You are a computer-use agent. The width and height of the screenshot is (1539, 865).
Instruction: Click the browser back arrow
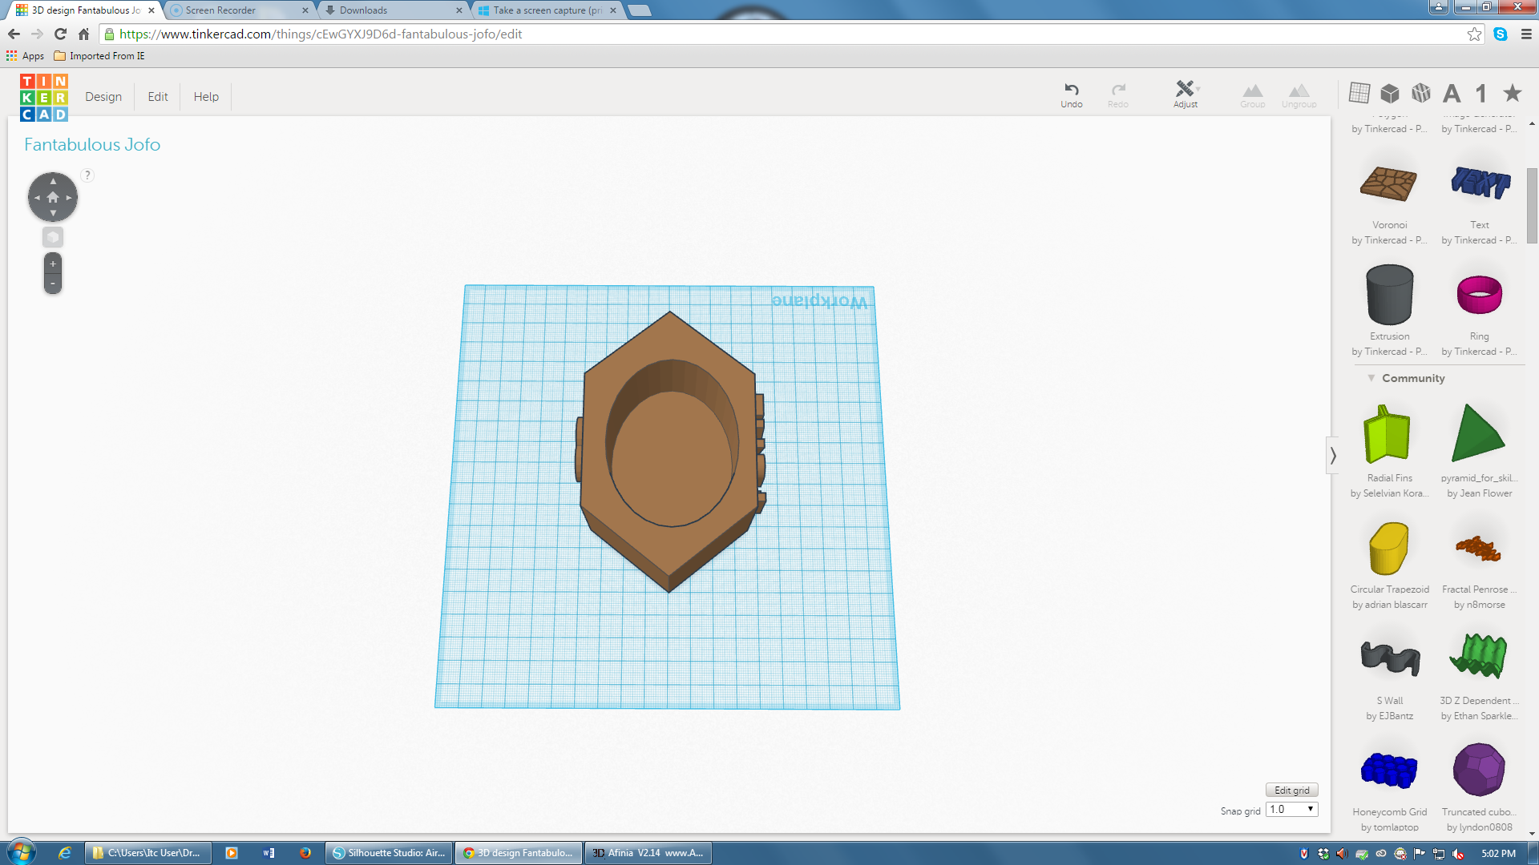point(14,34)
